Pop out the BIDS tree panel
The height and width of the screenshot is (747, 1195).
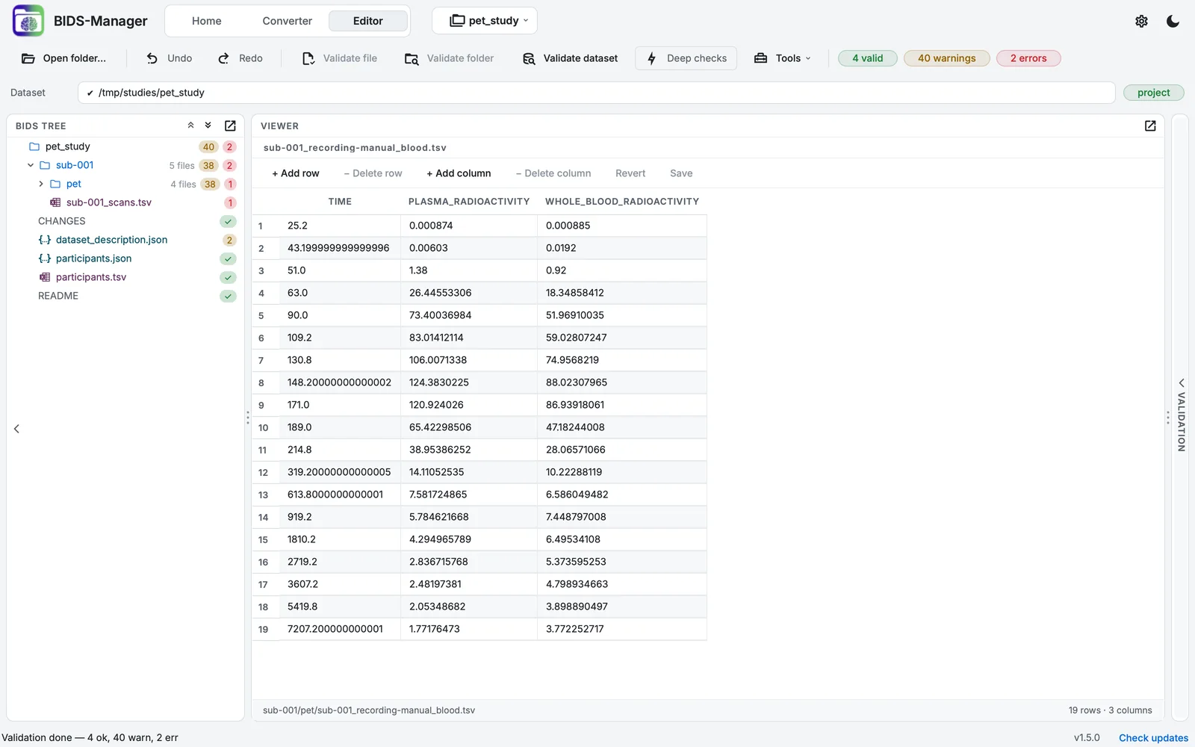[x=230, y=125]
